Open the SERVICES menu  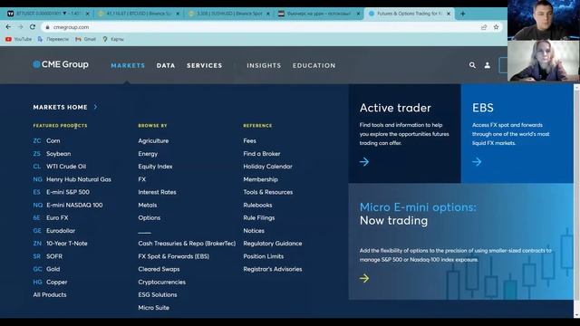tap(205, 65)
